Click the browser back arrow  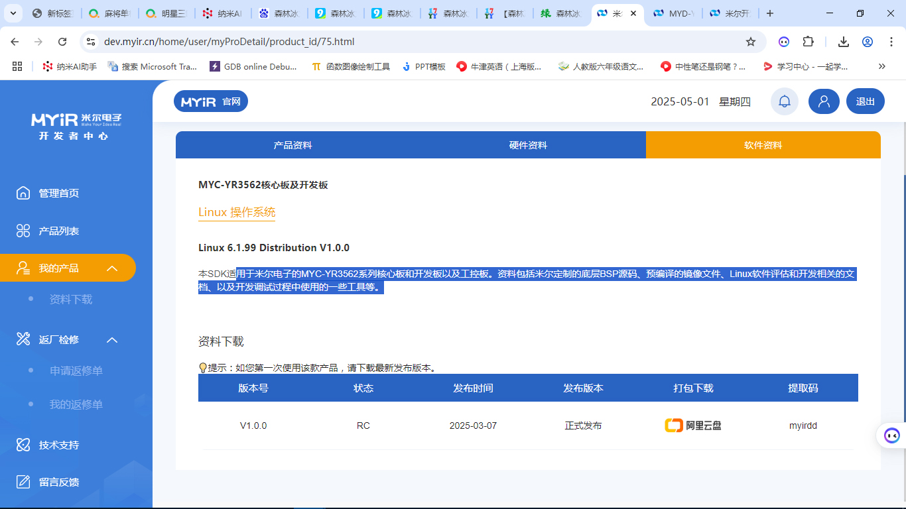pyautogui.click(x=15, y=42)
